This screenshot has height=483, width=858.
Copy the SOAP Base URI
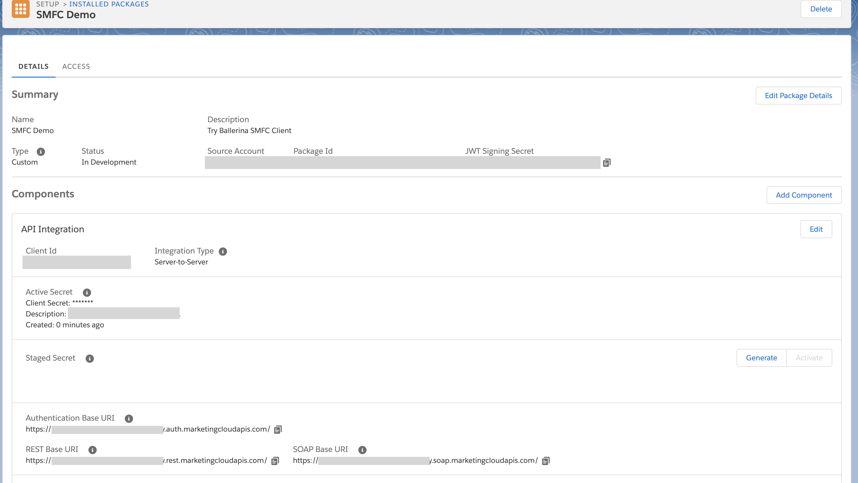coord(546,461)
